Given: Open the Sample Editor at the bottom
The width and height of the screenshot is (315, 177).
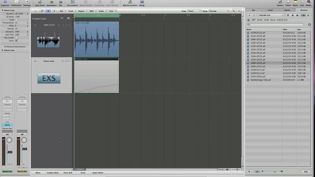Looking at the screenshot, I should [x=53, y=173].
